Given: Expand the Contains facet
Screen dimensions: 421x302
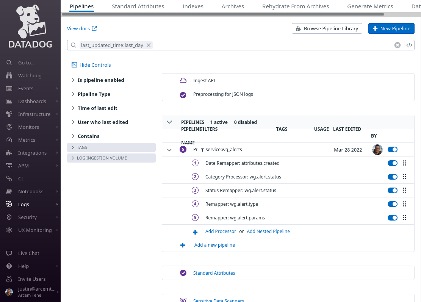Looking at the screenshot, I should pos(111,136).
